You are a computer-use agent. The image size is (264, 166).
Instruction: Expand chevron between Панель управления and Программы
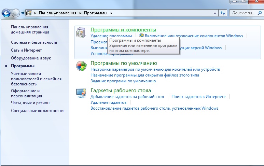pos(80,13)
